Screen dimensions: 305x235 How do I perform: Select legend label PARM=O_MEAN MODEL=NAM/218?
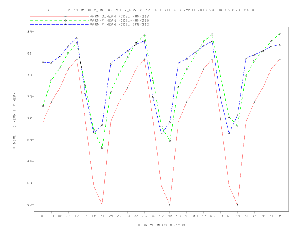click(x=119, y=16)
